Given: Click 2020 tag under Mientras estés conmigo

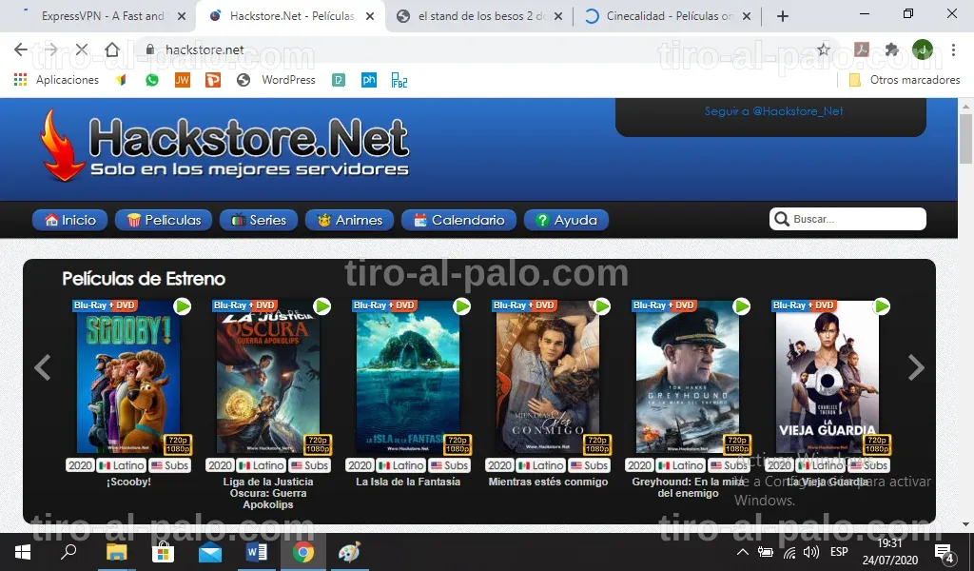Looking at the screenshot, I should (499, 465).
